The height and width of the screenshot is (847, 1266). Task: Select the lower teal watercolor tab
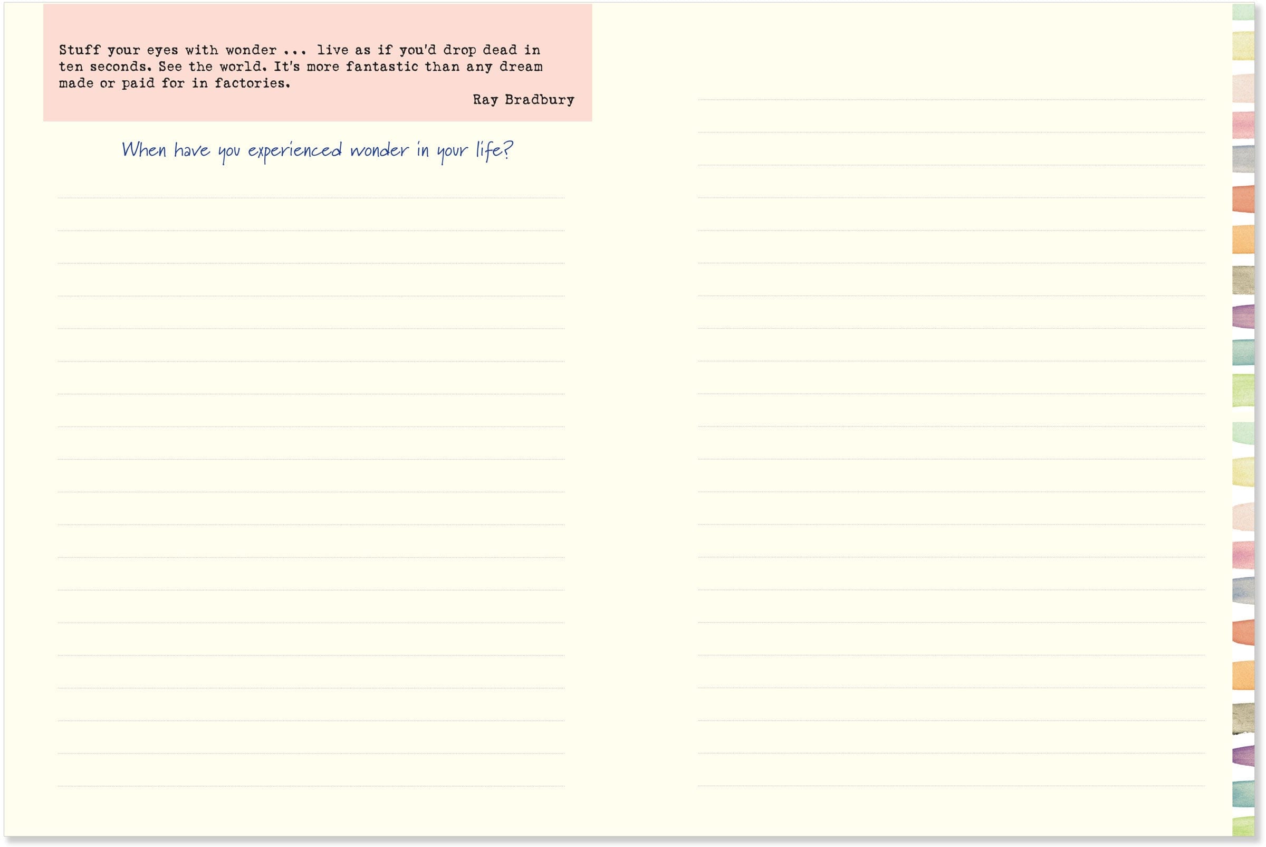coord(1243,793)
